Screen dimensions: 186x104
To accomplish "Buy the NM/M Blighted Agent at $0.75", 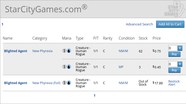I will 174,54.
